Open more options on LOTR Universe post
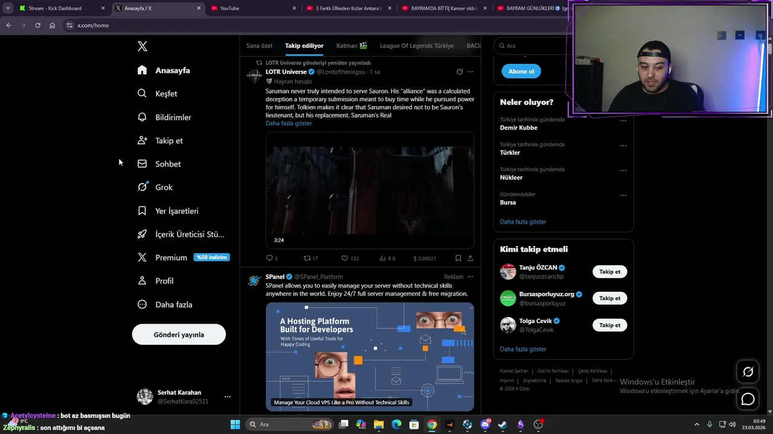 tap(470, 72)
